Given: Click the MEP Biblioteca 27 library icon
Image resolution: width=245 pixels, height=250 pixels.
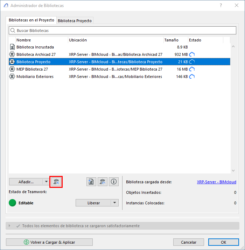Looking at the screenshot, I should pos(12,69).
